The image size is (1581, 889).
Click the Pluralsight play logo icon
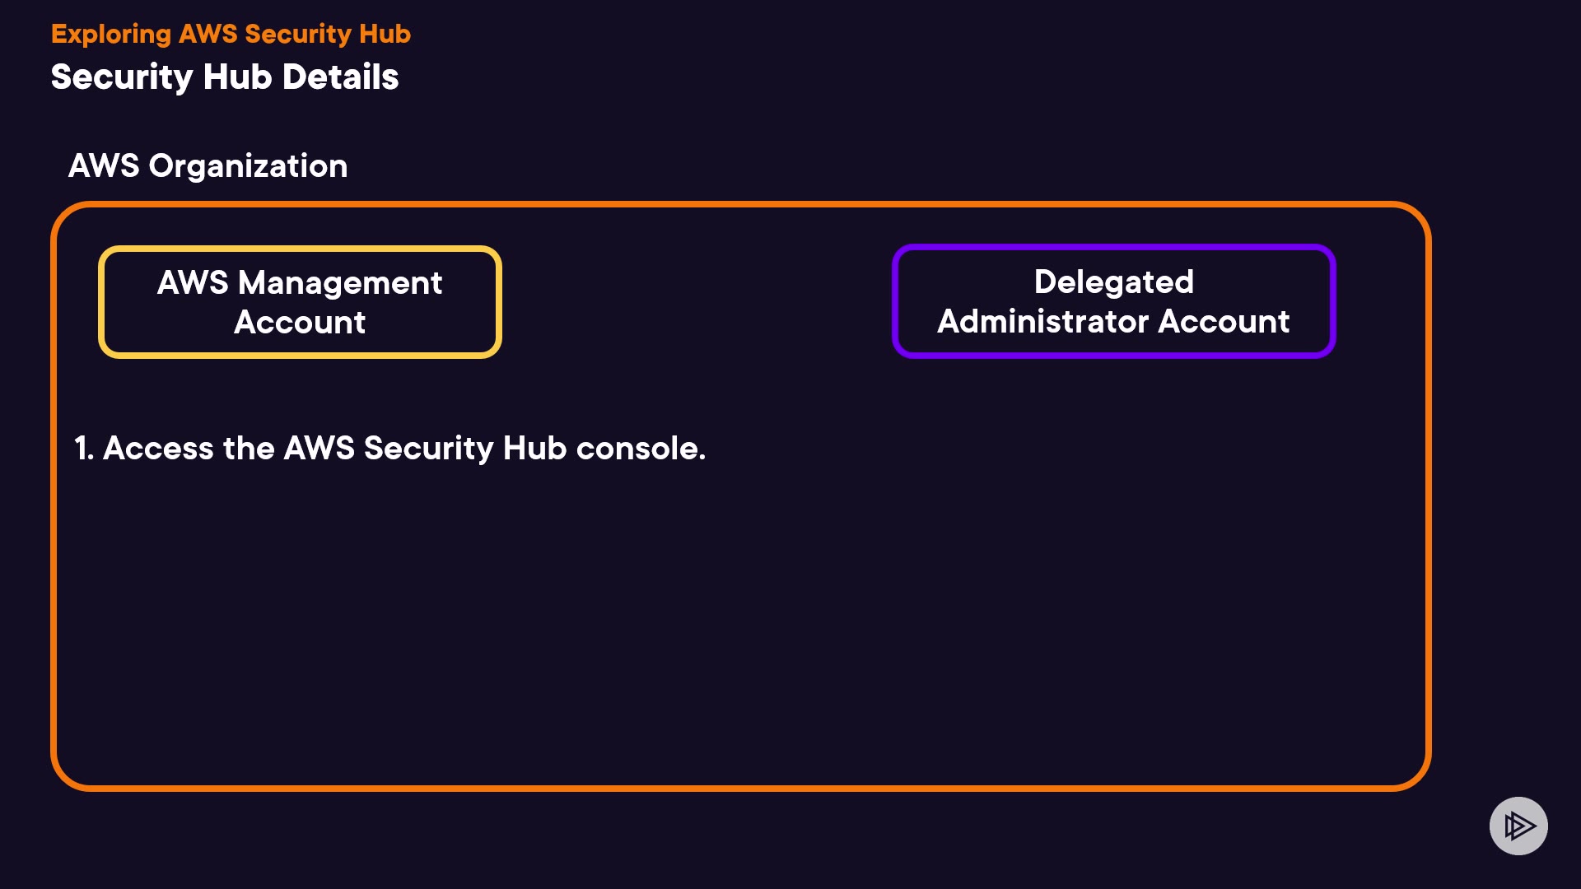coord(1518,826)
